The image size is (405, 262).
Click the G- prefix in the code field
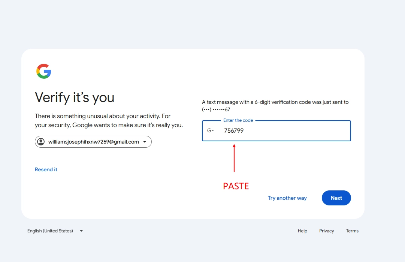pos(211,130)
